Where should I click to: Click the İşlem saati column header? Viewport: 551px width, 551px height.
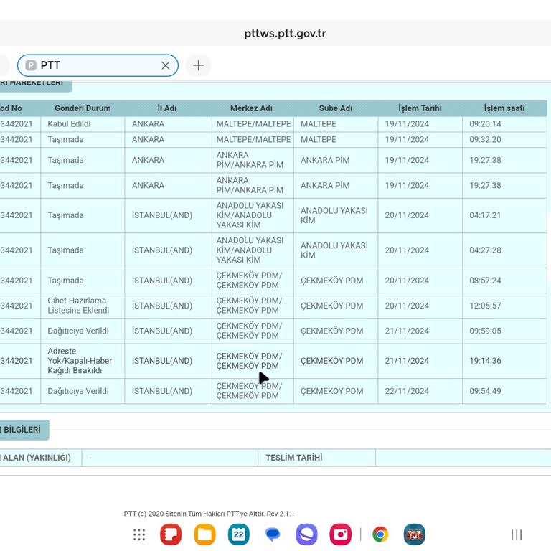pos(504,108)
